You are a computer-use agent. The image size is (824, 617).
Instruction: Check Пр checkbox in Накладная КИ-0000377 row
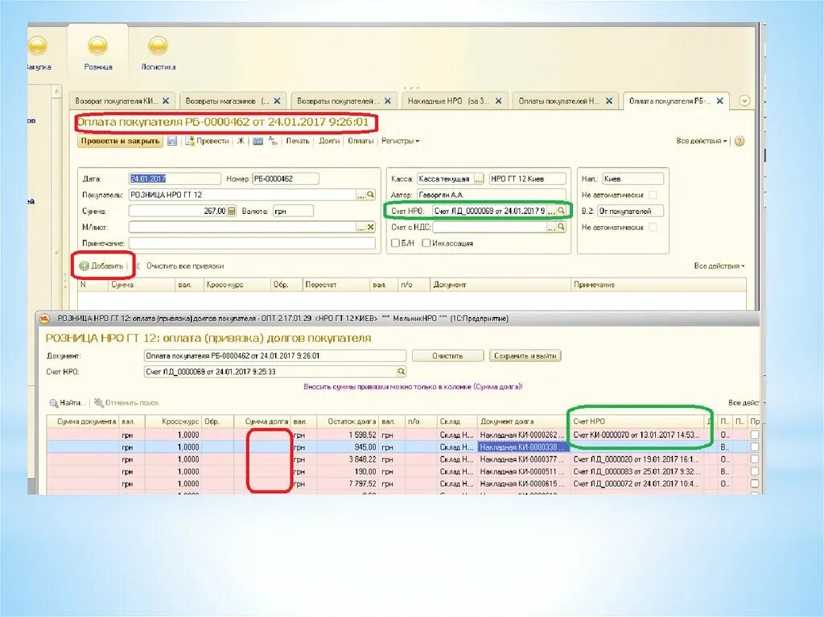point(755,459)
